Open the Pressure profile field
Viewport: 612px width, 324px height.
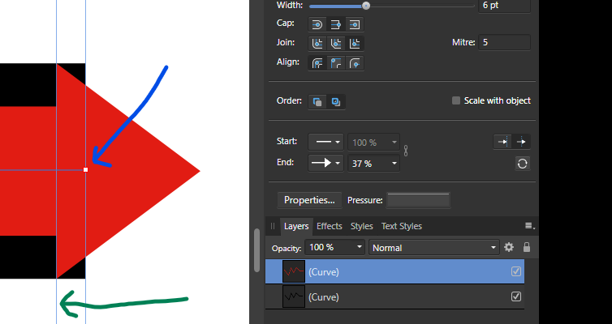click(x=418, y=200)
